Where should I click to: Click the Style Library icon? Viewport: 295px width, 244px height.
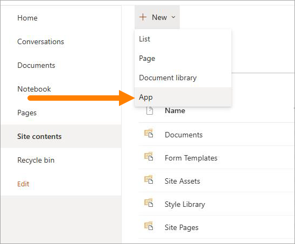pos(149,203)
